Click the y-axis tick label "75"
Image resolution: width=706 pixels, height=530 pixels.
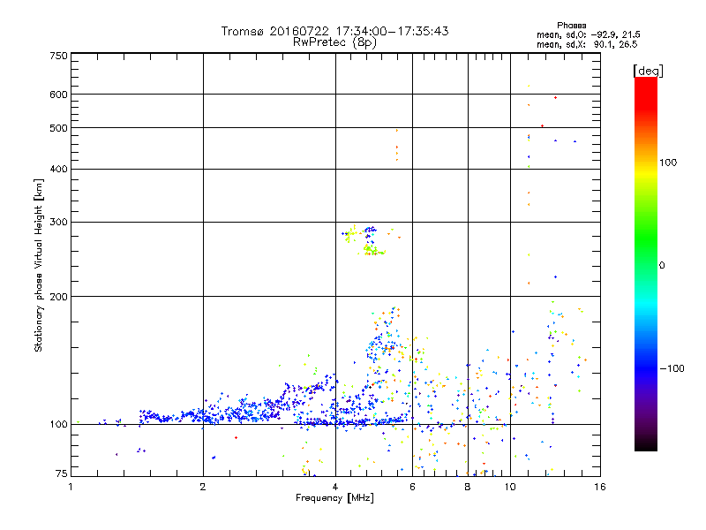tap(62, 473)
